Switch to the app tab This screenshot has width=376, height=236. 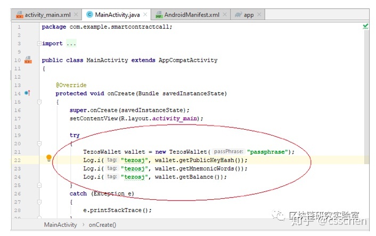[248, 15]
